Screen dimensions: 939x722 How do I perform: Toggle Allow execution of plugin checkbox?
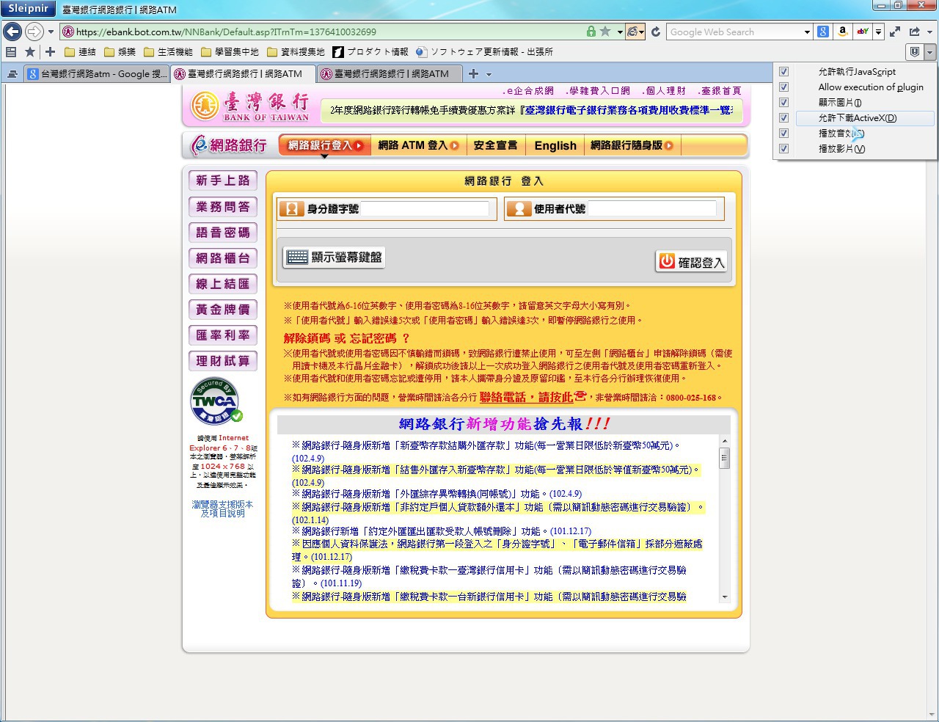(783, 87)
